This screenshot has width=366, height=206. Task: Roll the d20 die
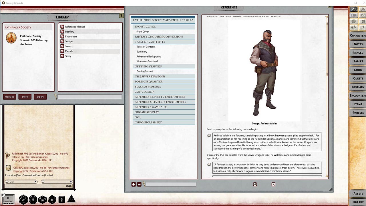point(23,199)
